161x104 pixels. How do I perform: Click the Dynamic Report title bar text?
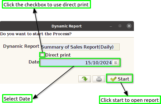[67, 26]
